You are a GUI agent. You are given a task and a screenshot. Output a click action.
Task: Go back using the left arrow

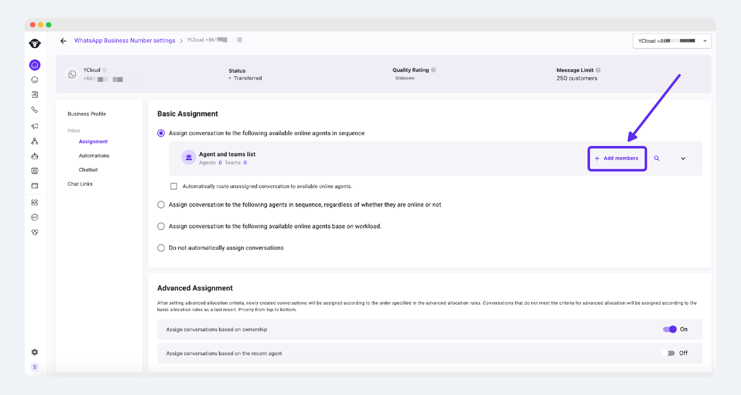(63, 41)
